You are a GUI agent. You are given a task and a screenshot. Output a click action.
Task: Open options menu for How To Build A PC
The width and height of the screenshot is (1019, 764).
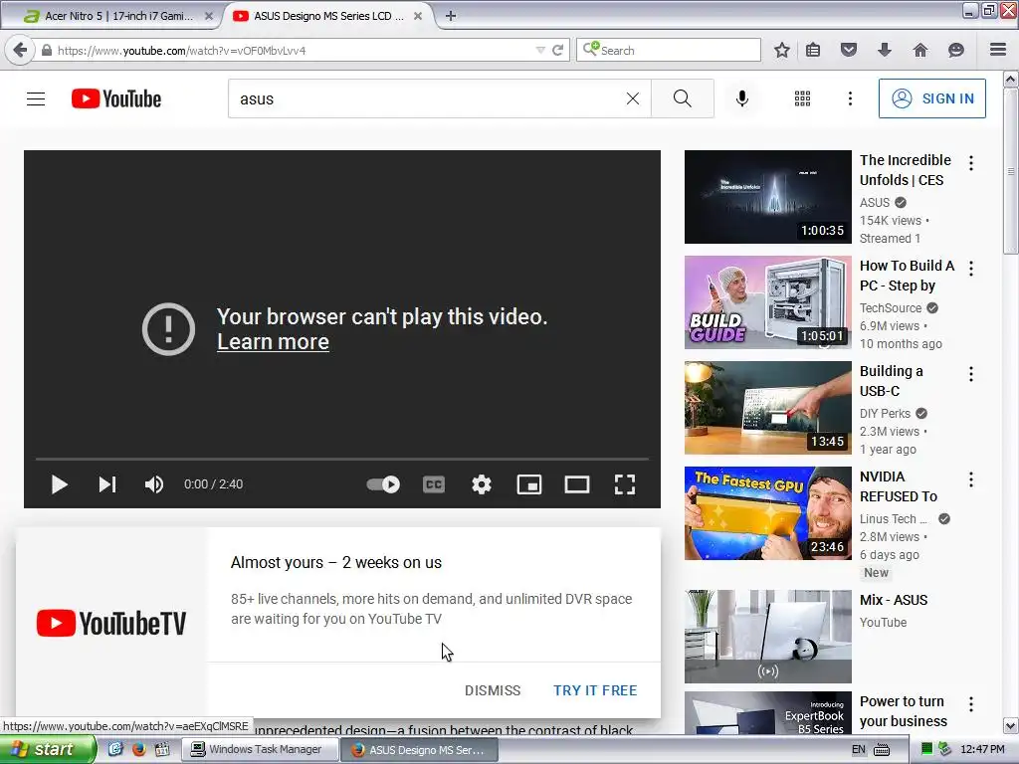tap(971, 269)
